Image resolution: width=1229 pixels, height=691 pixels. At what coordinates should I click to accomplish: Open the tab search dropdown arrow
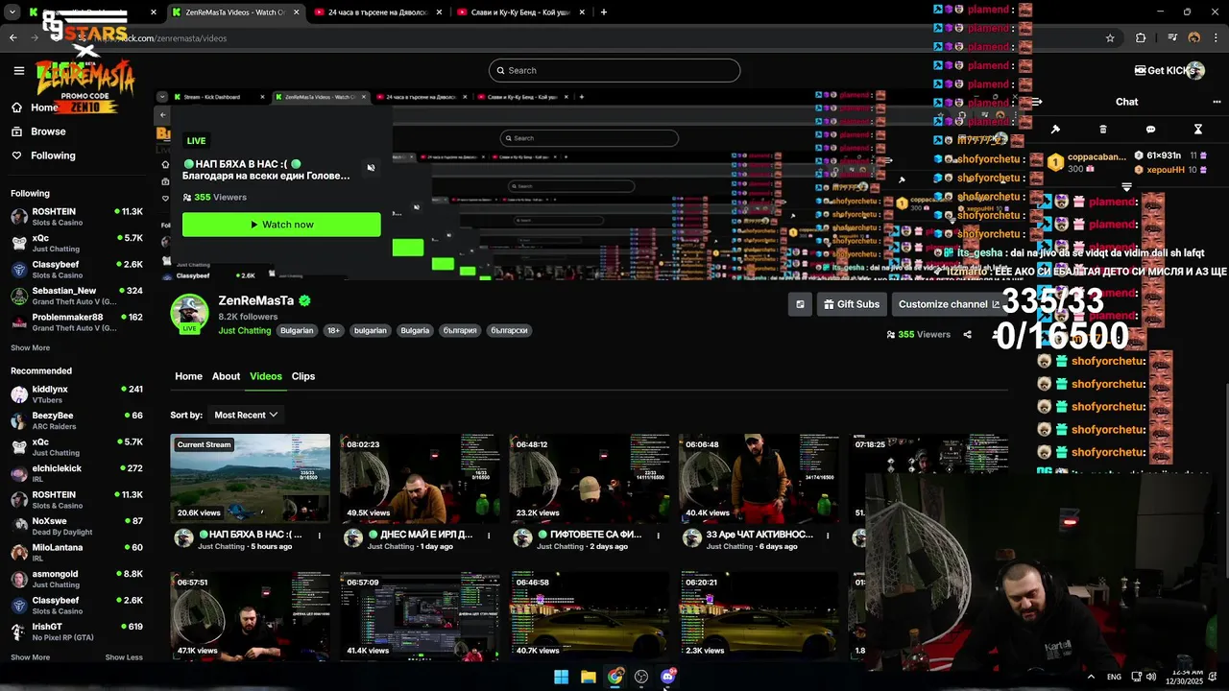click(12, 12)
